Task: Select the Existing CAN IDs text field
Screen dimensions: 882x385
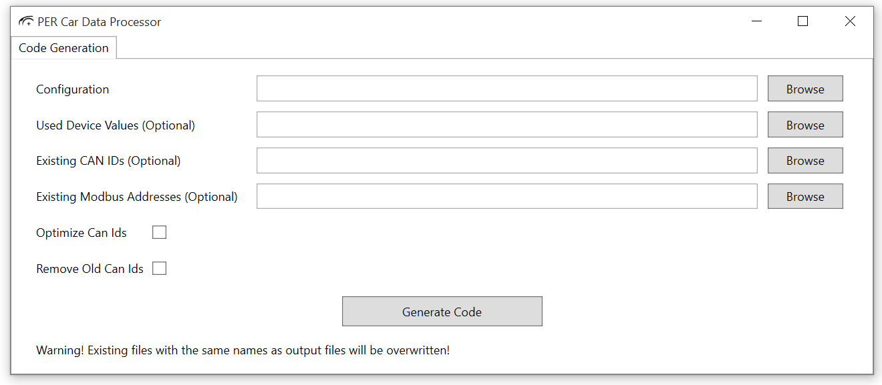Action: [x=506, y=161]
